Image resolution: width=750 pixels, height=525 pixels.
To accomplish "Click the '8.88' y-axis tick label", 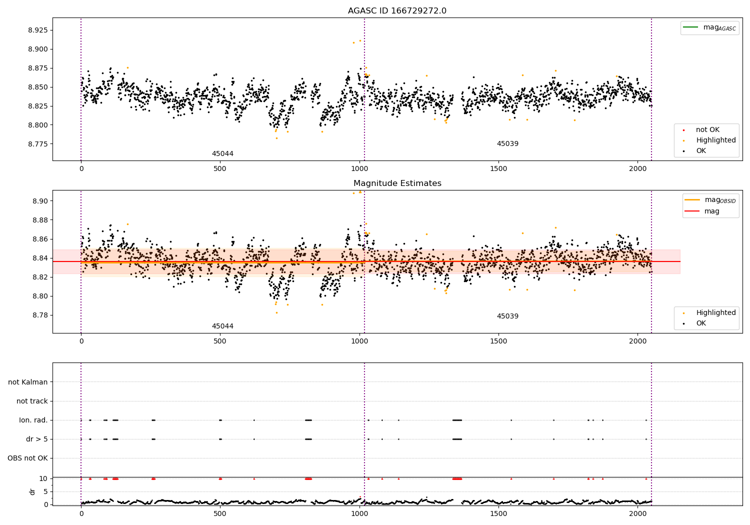I will click(40, 220).
